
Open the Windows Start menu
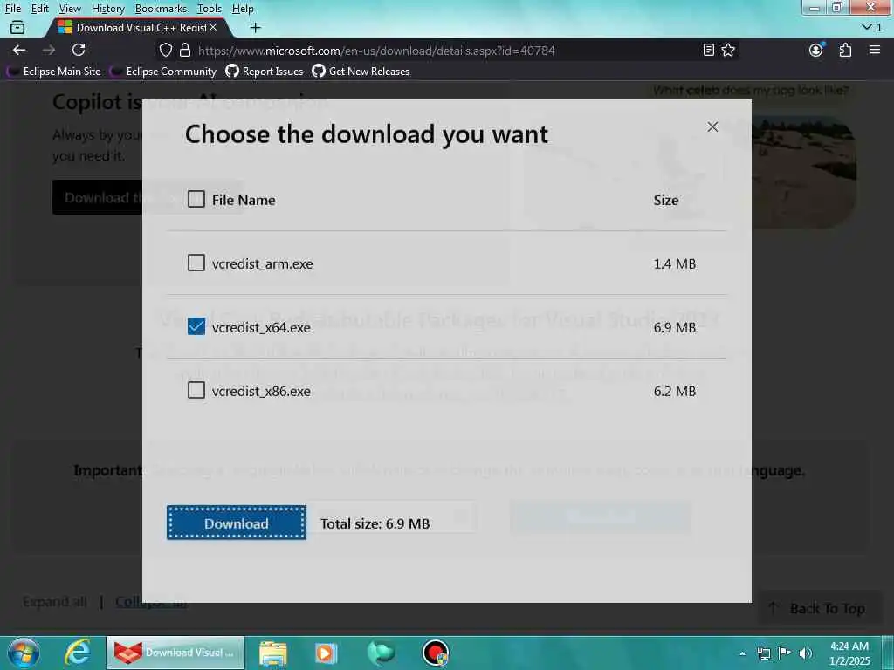[x=24, y=653]
